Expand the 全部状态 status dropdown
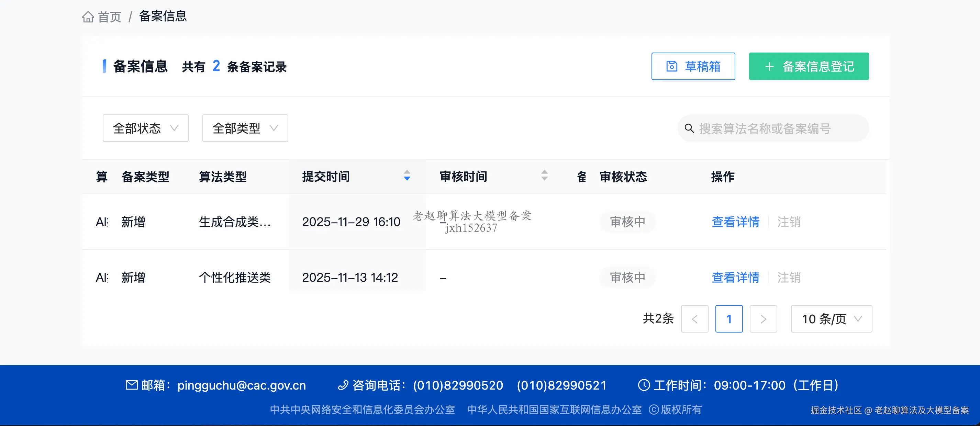 (145, 128)
